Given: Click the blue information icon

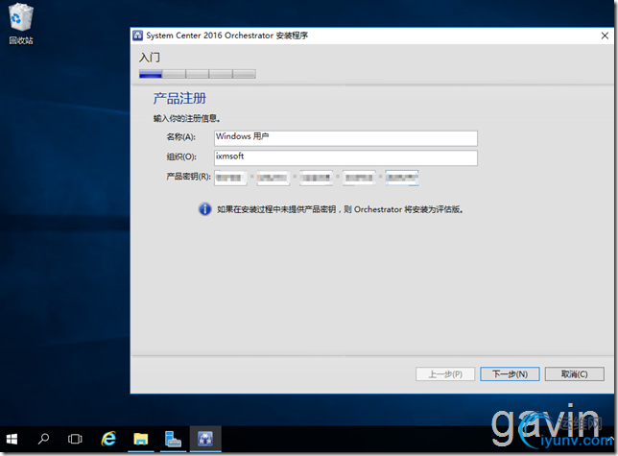Looking at the screenshot, I should pos(205,209).
